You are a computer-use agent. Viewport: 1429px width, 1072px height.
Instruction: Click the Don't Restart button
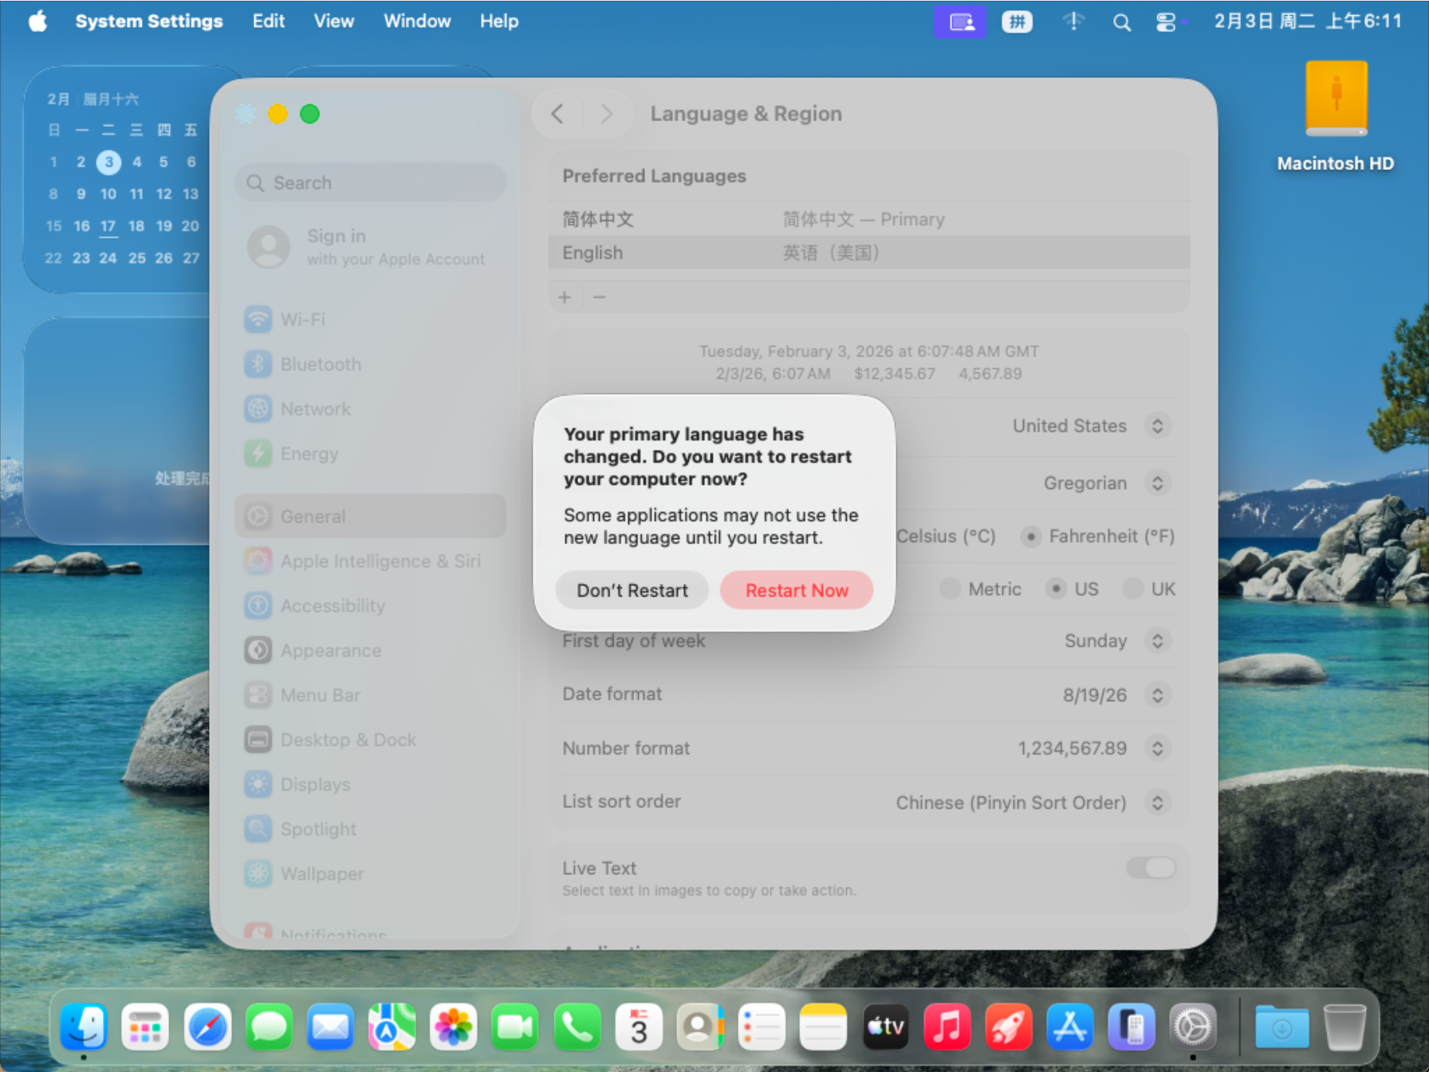point(632,590)
